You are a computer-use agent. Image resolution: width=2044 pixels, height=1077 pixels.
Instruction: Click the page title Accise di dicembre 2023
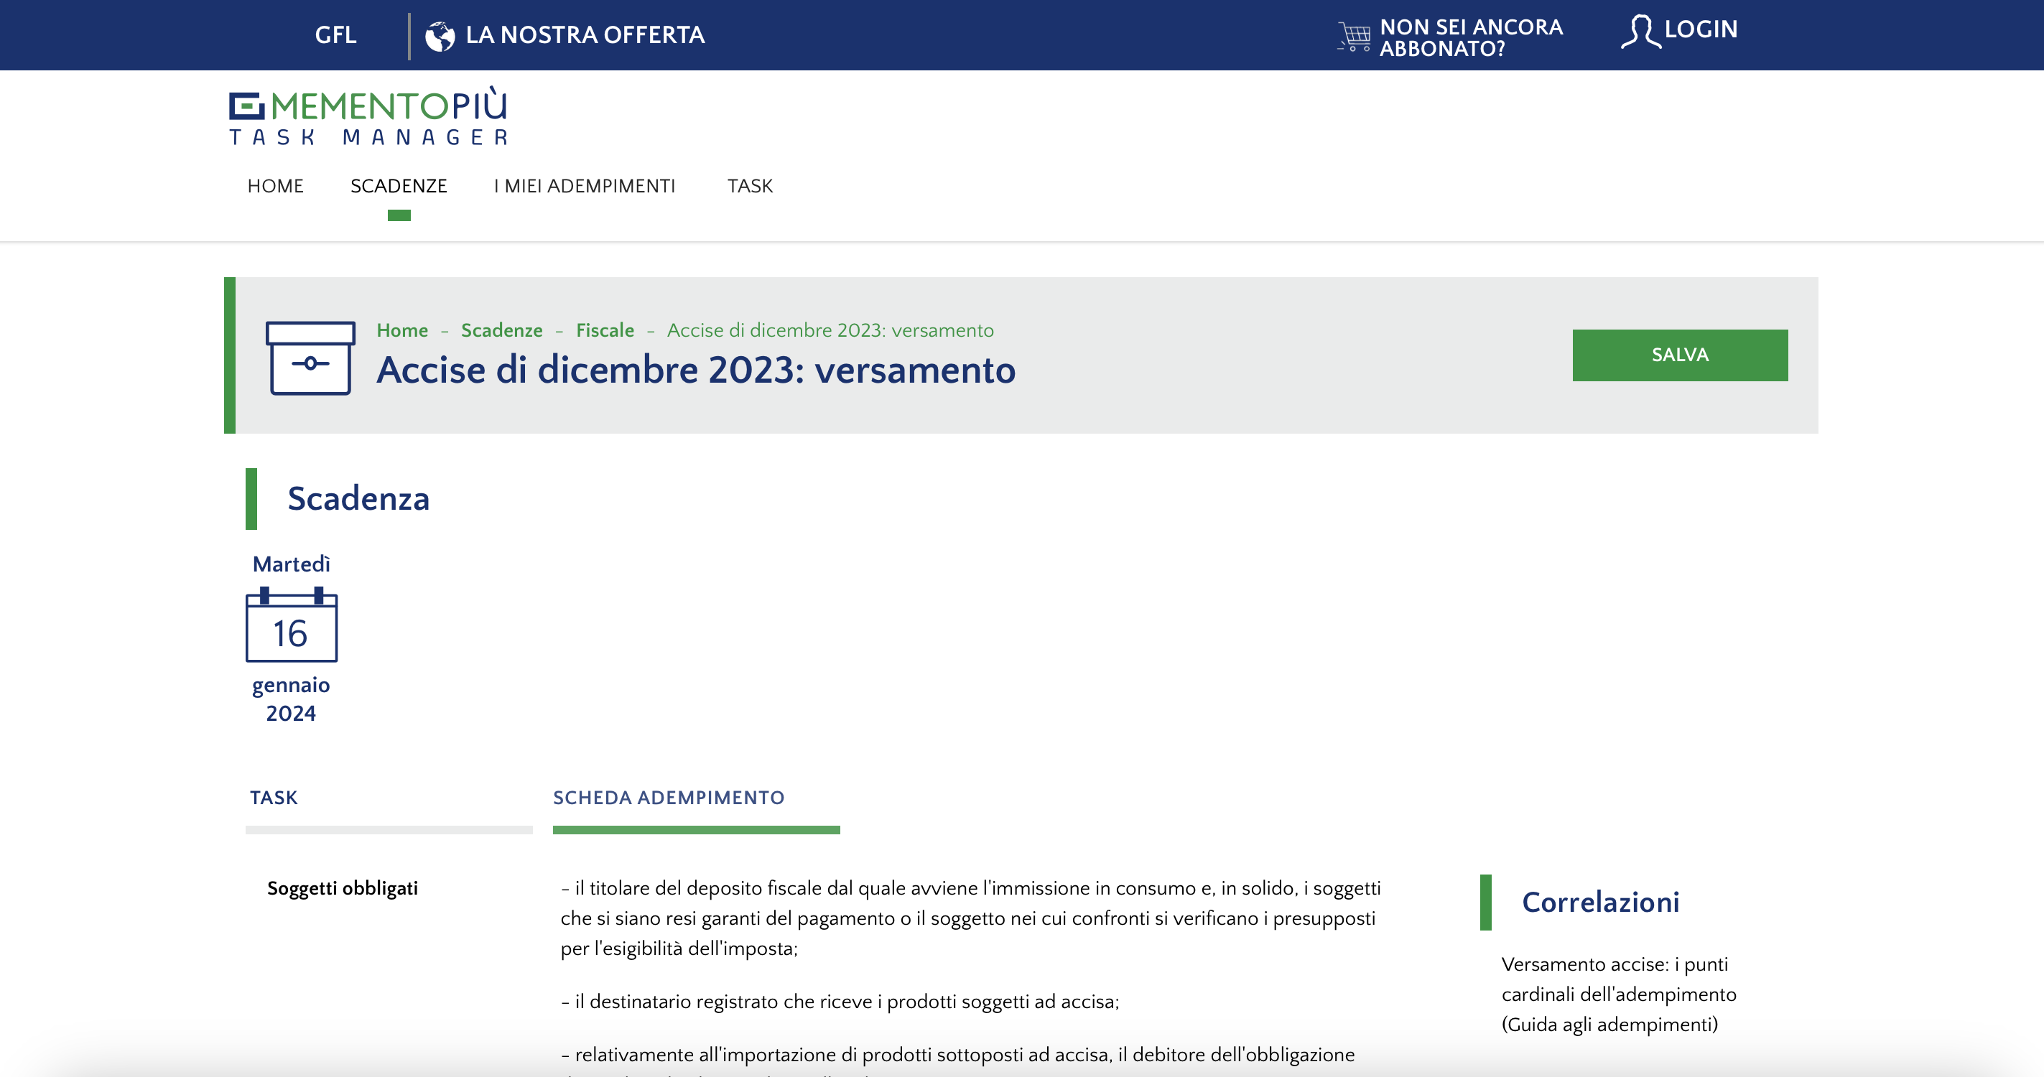tap(696, 370)
